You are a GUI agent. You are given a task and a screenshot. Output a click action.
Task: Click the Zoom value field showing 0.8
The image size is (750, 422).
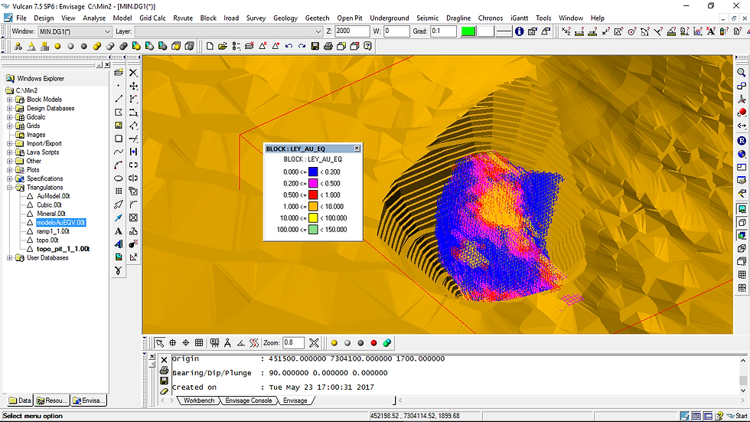click(293, 343)
